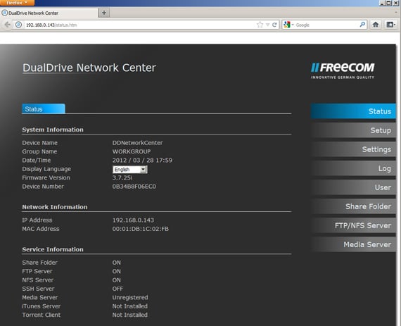Click the MAC address 00:01:DB:1C:02:FB
The height and width of the screenshot is (326, 401).
(x=141, y=229)
